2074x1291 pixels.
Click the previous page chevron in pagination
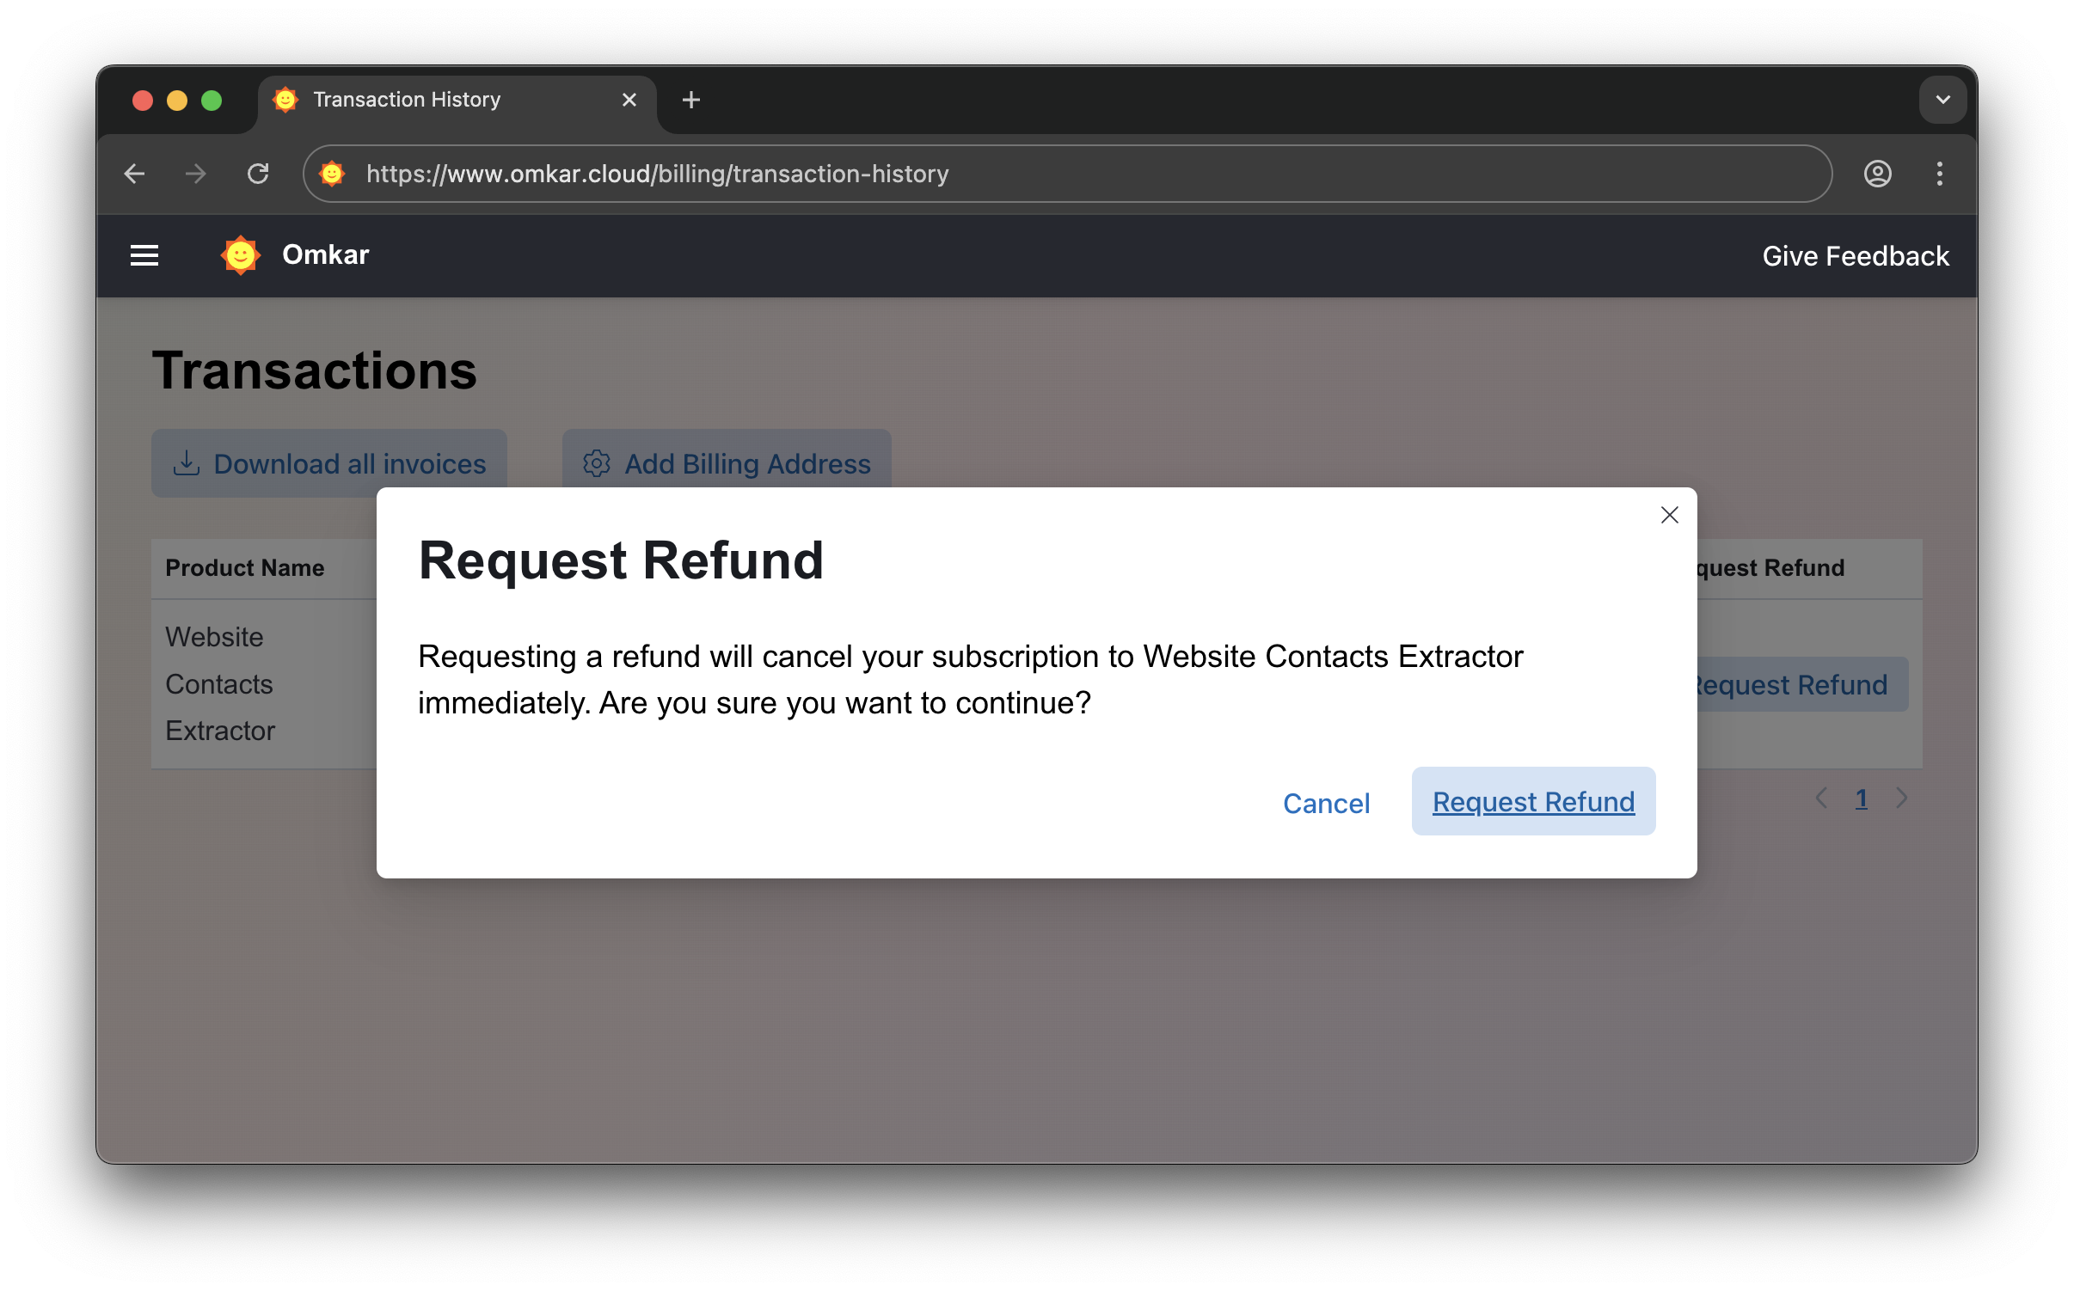click(1821, 798)
